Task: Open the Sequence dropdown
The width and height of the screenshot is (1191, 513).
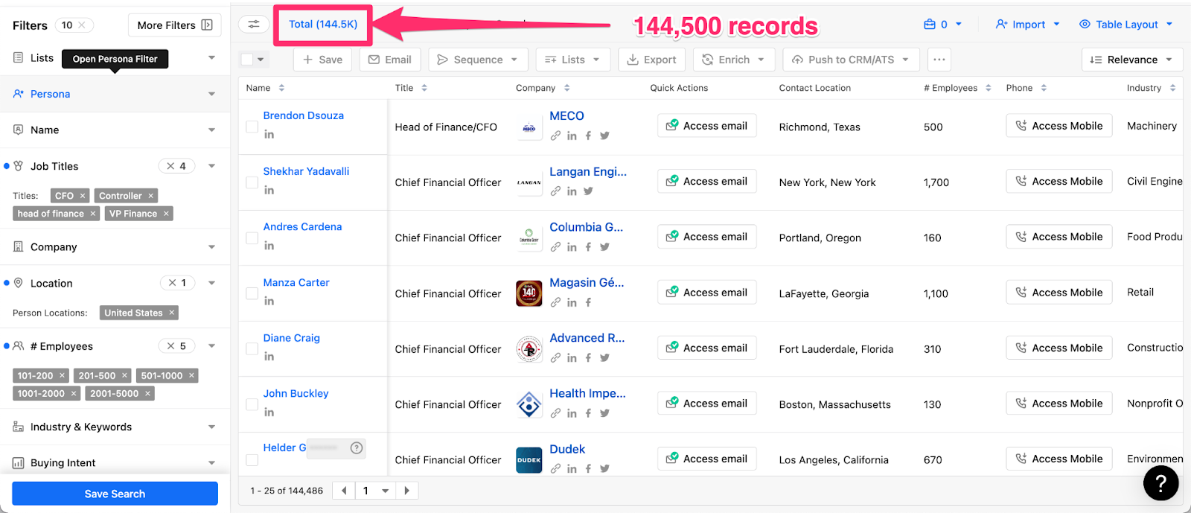Action: 478,60
